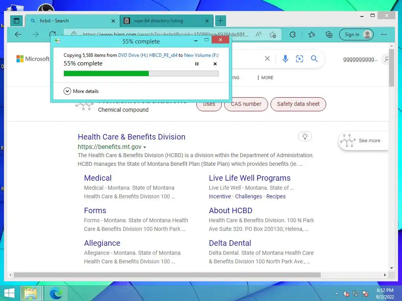Open the Challenges link
402x301 pixels.
(249, 196)
